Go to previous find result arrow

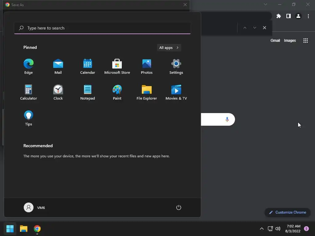[x=245, y=28]
